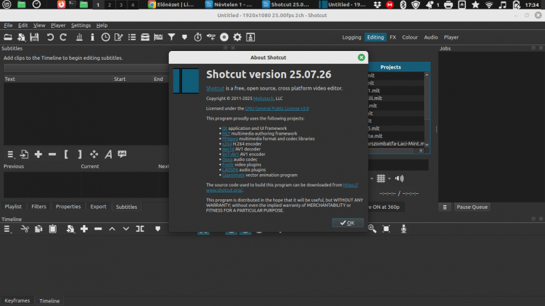Create subtitle burn-in text filter icon

pos(108,154)
